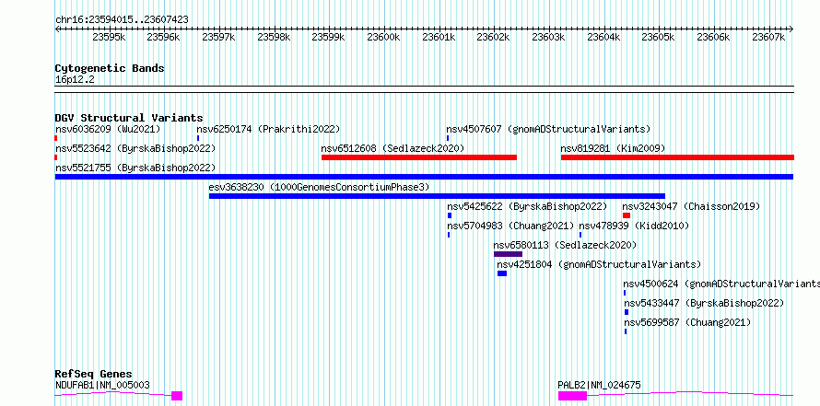Select the nsv4500624 gnomAD variant label
The width and height of the screenshot is (820, 406).
click(721, 284)
